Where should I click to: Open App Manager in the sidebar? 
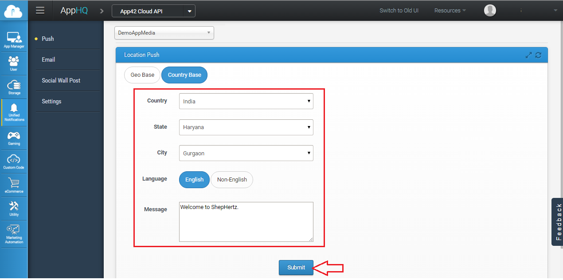pos(14,39)
